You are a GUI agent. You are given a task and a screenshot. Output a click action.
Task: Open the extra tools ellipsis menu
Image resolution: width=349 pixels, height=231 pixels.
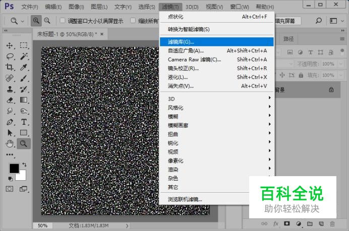coord(10,155)
